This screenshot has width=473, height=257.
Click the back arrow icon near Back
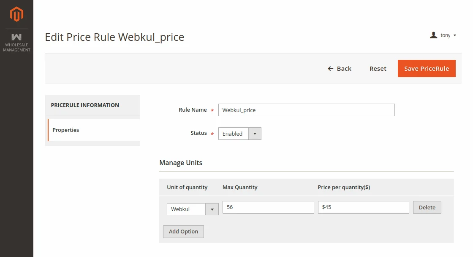click(x=330, y=68)
